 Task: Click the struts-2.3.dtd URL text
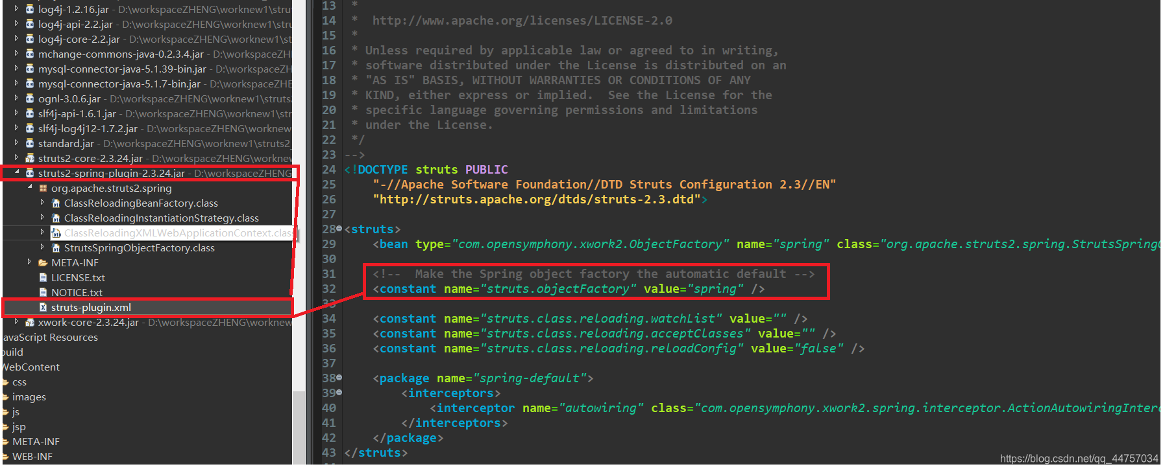point(536,200)
